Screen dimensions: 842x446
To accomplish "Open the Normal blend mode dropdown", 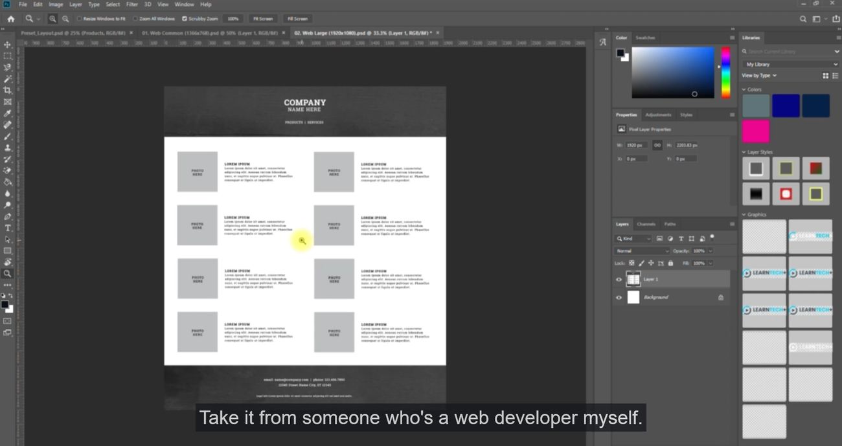I will point(641,251).
